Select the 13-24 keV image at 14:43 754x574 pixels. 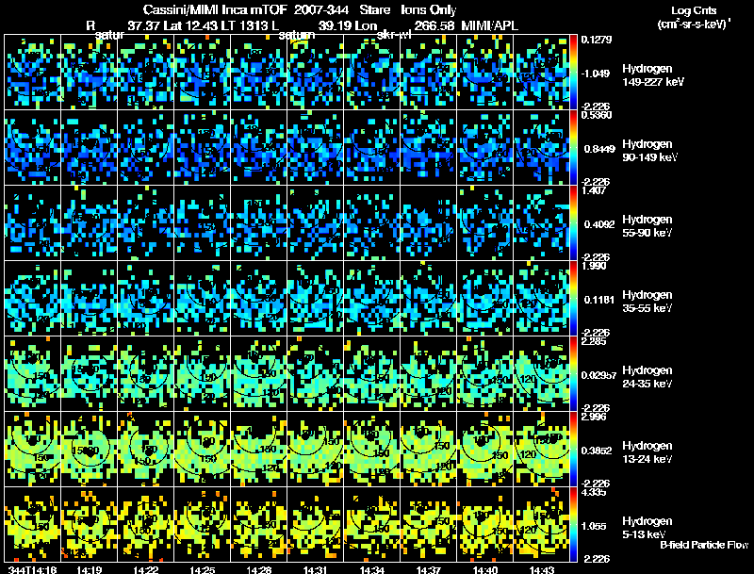pos(541,450)
